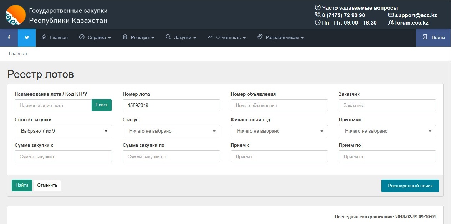
Task: Expand the Справка menu
Action: 95,38
